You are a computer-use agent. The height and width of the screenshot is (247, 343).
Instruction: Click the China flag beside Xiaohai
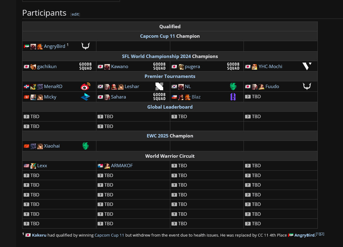(x=26, y=146)
